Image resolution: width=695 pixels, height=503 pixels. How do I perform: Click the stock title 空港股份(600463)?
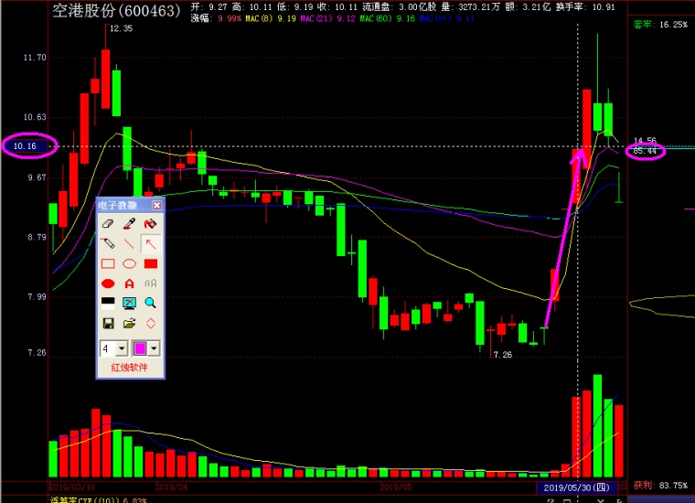[x=116, y=11]
